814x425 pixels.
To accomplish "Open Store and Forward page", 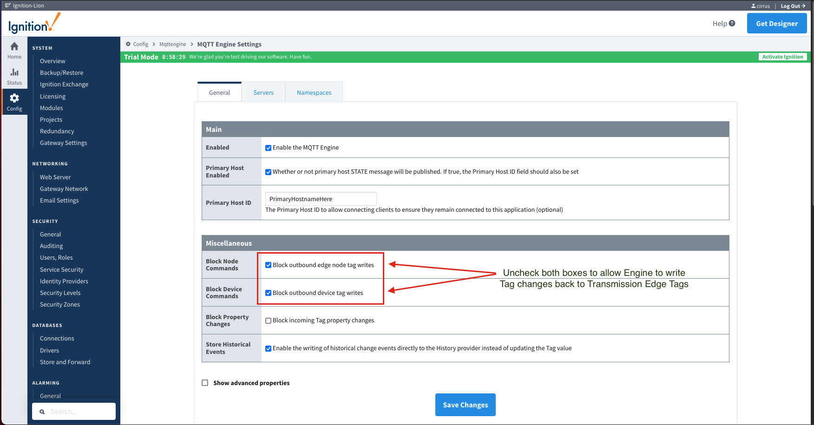I will (65, 362).
